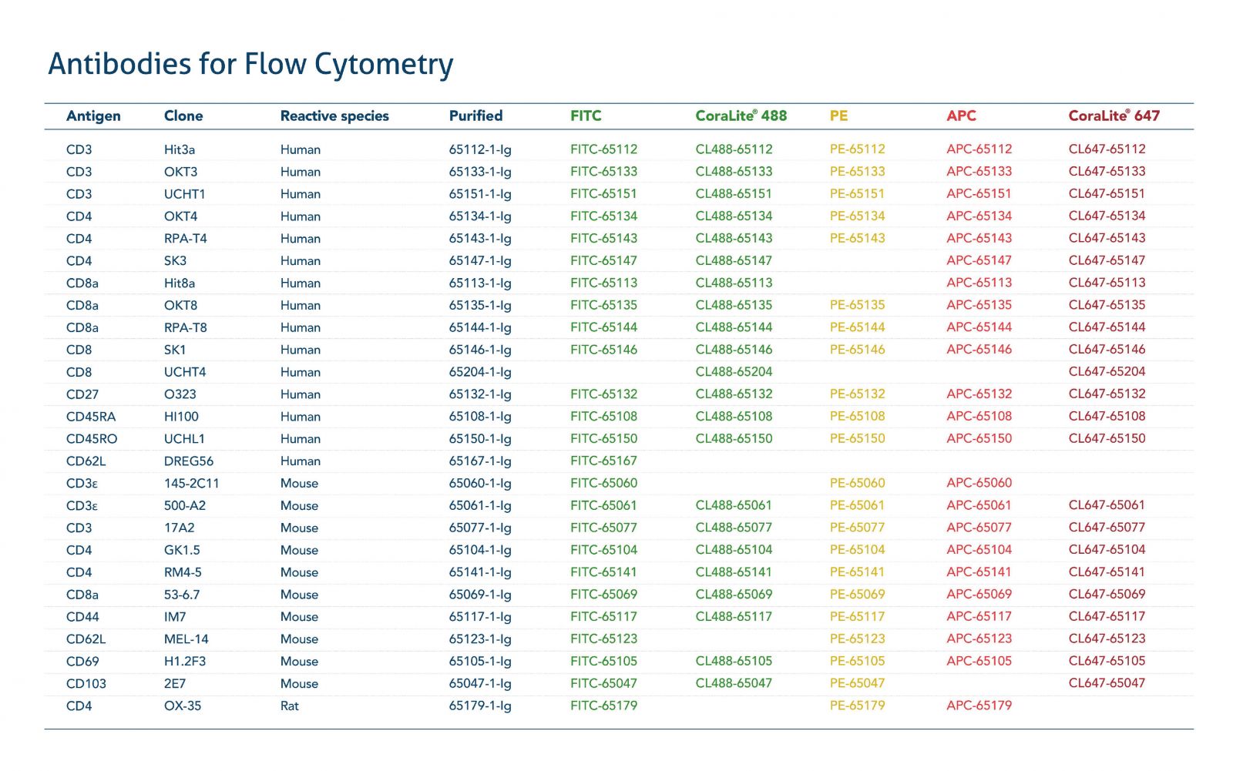Screen dimensions: 1233x771
Task: Click the CD45RA antigen cell
Action: click(91, 417)
